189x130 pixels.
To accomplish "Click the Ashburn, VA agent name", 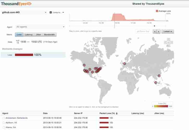I will (11, 123).
